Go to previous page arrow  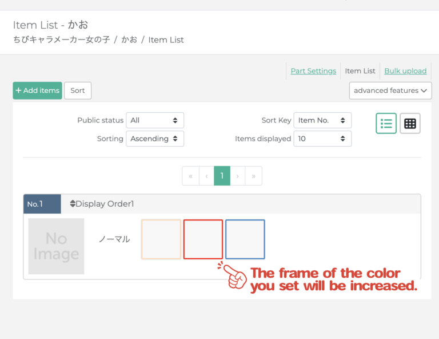206,176
